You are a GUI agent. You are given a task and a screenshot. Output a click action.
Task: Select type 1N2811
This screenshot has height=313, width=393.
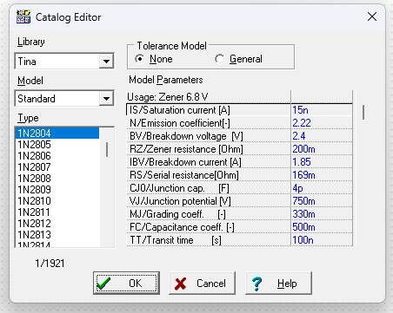click(57, 212)
